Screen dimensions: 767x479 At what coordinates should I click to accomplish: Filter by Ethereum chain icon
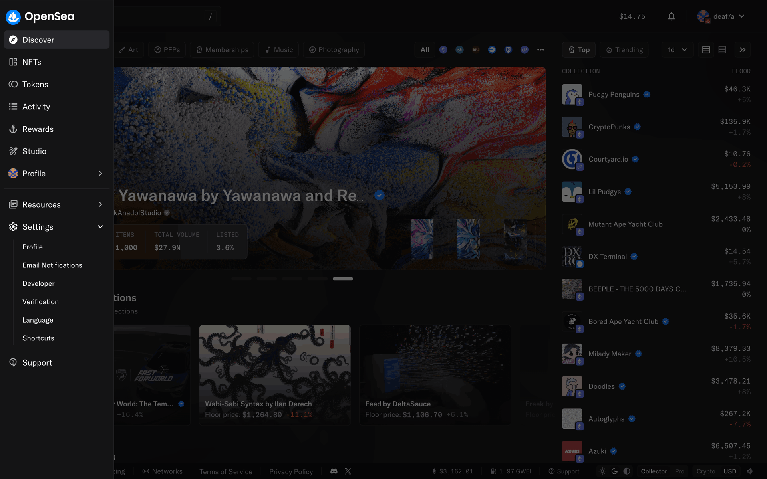(443, 50)
